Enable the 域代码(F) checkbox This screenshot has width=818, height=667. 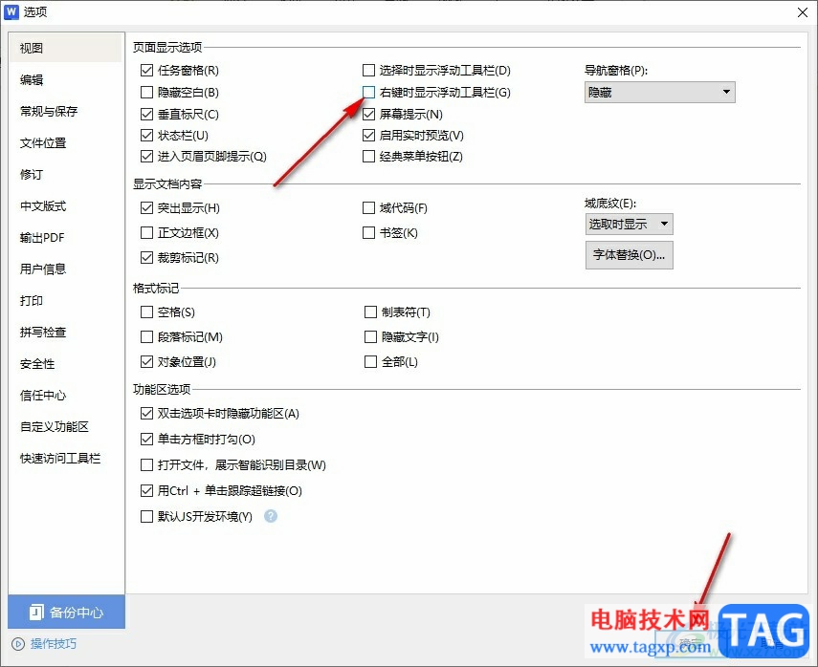[x=369, y=208]
